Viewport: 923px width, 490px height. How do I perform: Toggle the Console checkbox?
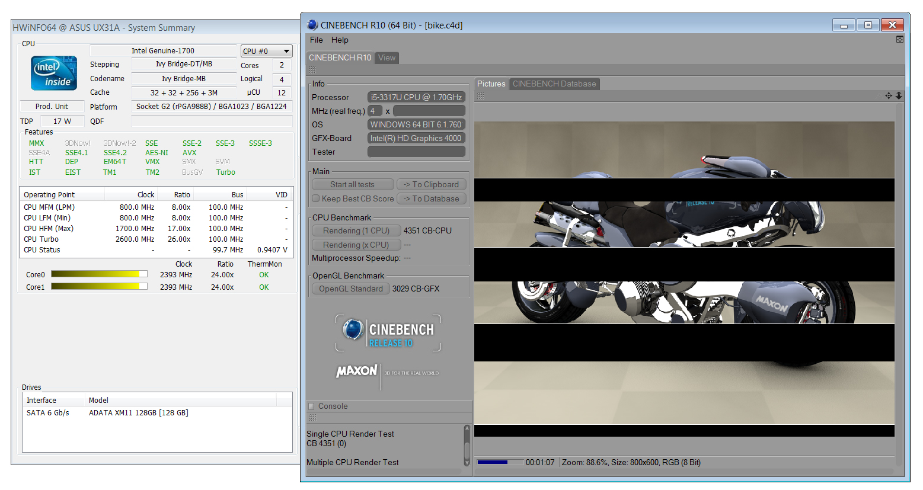click(x=311, y=406)
